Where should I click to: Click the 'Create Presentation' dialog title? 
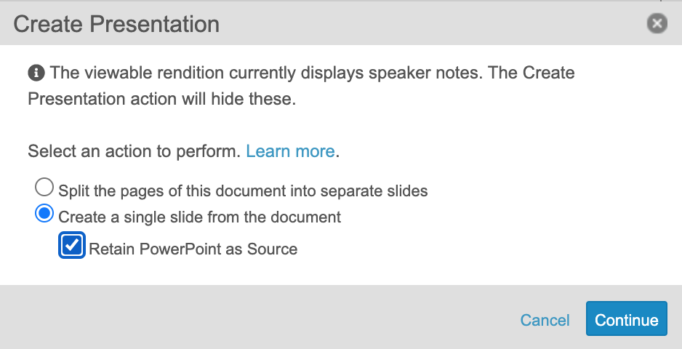pos(116,24)
